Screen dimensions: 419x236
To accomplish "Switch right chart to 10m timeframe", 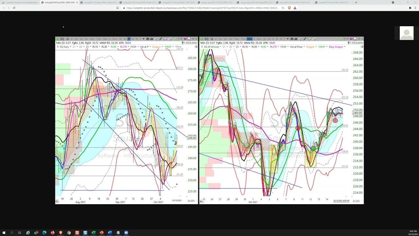I will click(236, 39).
